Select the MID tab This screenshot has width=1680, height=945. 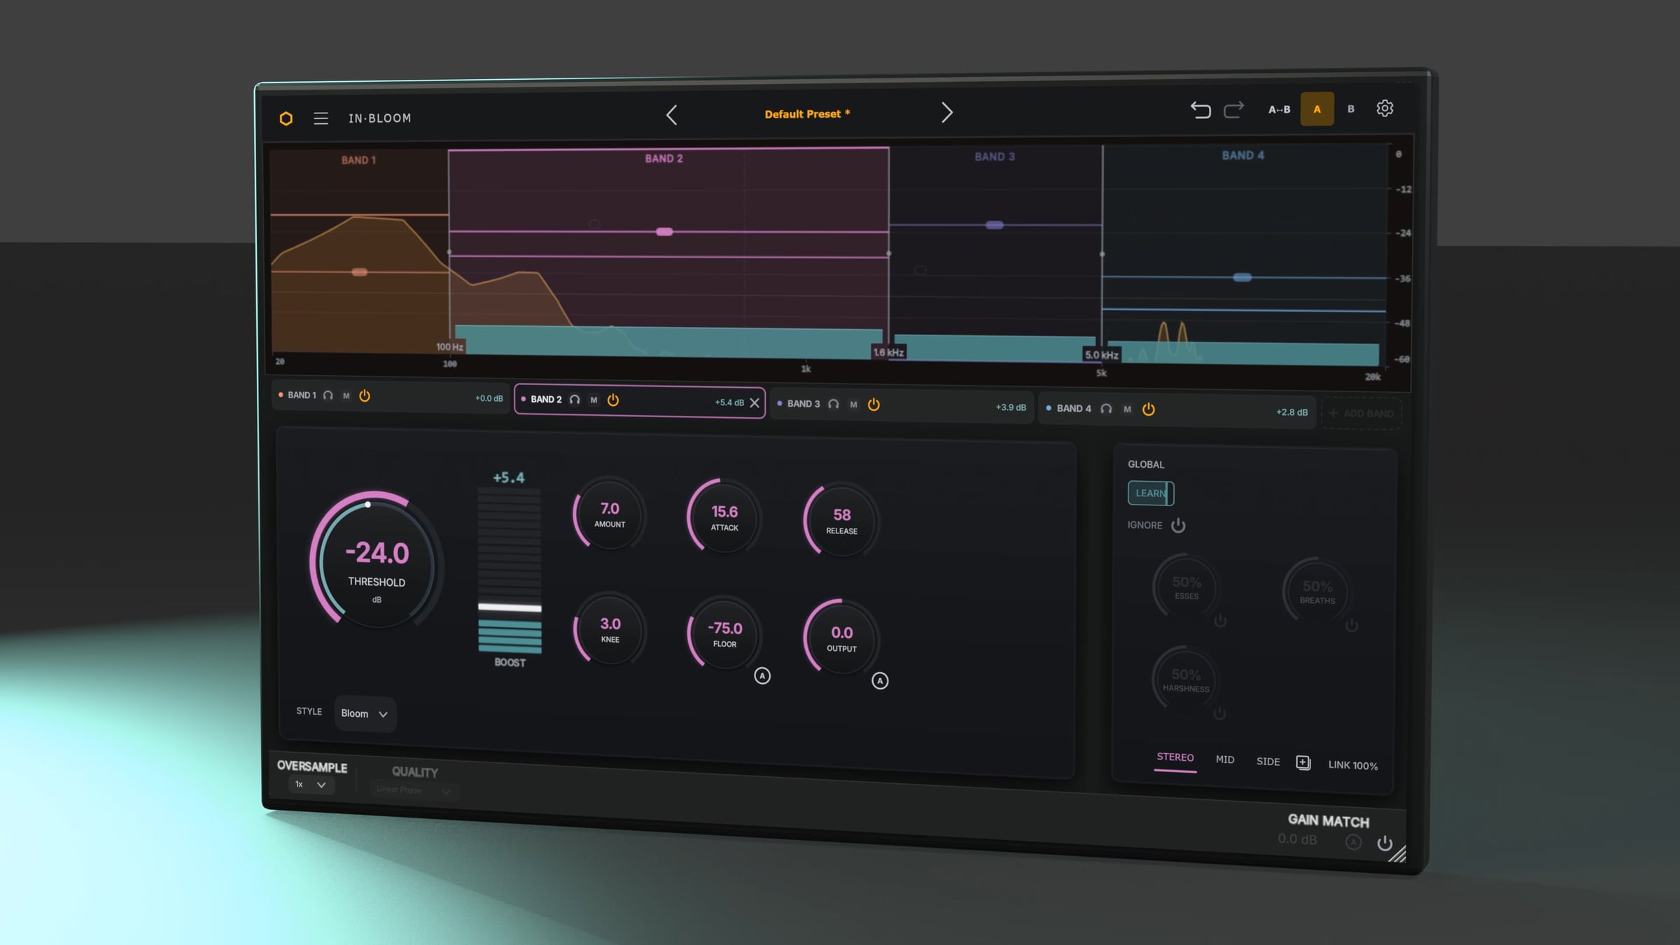point(1225,759)
